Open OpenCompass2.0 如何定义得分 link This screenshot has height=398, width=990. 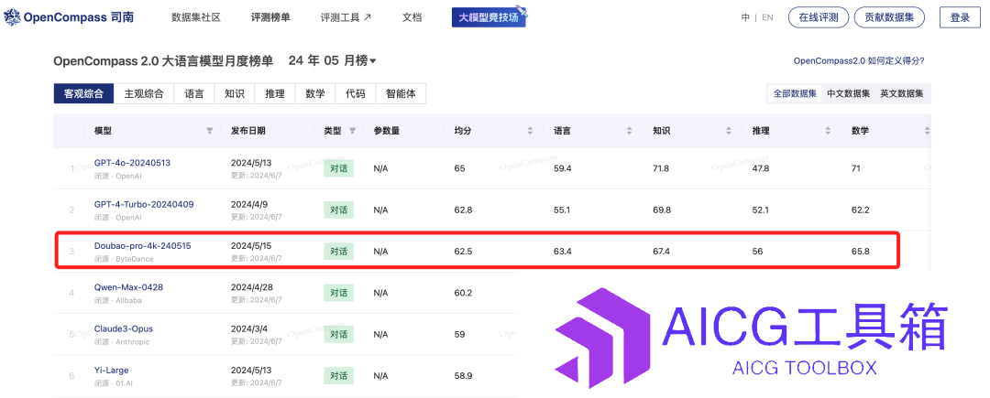[859, 61]
